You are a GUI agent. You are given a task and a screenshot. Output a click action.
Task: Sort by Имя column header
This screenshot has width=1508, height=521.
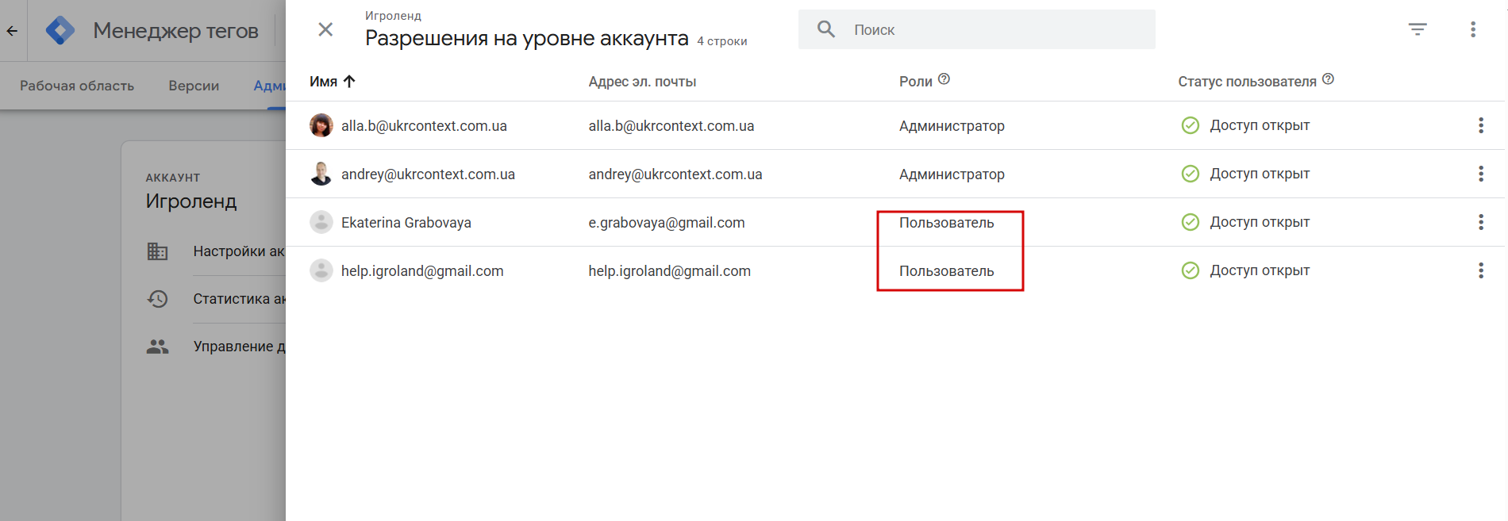coord(333,82)
